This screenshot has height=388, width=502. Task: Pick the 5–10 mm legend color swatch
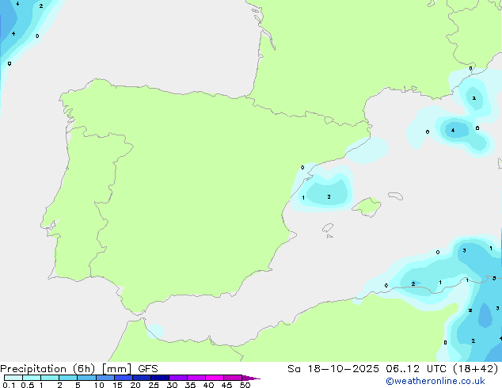pyautogui.click(x=86, y=378)
